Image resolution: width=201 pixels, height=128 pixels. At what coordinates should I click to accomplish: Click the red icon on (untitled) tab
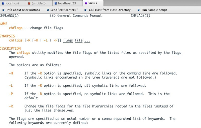tap(29, 3)
